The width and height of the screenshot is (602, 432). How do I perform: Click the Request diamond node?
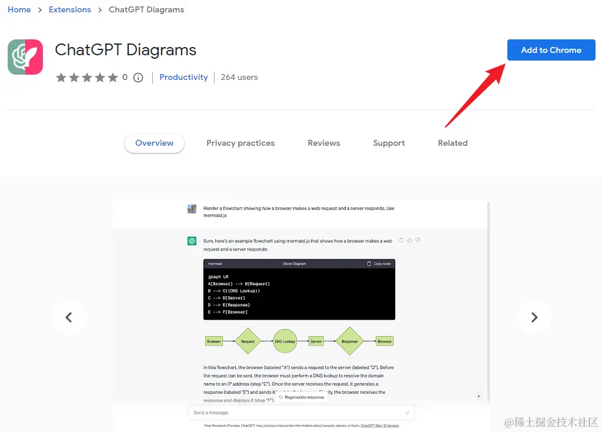(248, 341)
